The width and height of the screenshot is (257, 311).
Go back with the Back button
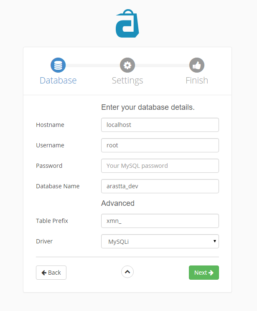coord(51,273)
